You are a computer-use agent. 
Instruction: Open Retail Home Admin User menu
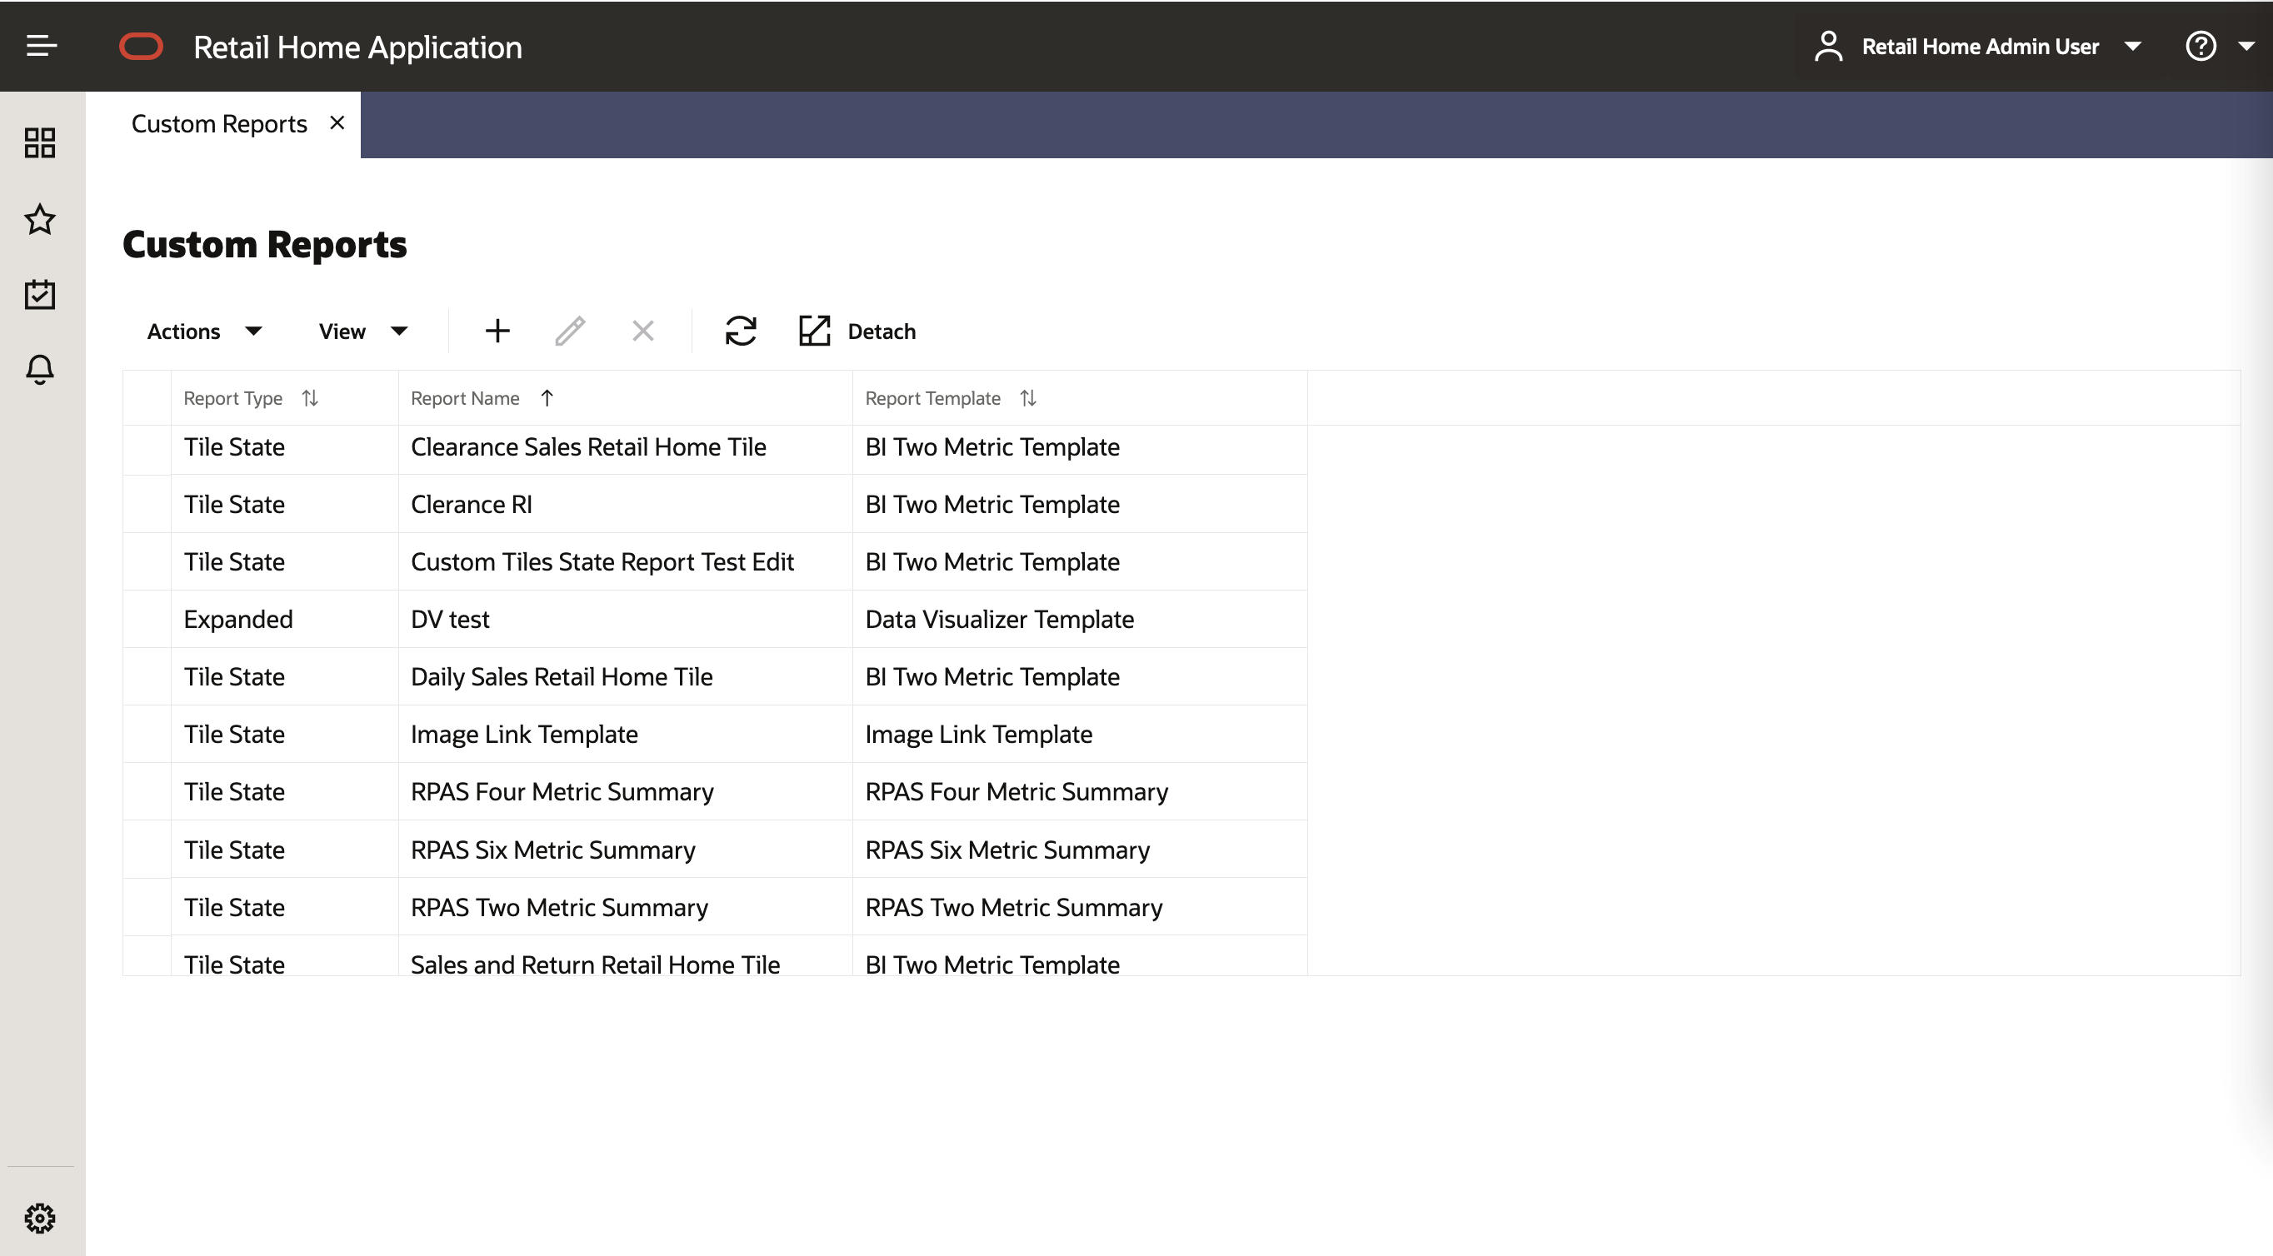point(1978,47)
